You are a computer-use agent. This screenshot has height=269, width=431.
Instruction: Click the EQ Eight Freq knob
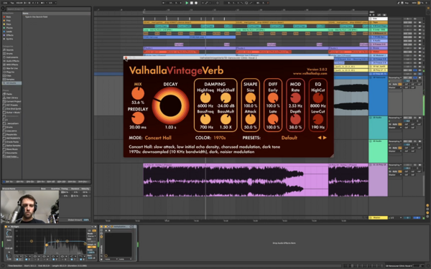pyautogui.click(x=9, y=233)
